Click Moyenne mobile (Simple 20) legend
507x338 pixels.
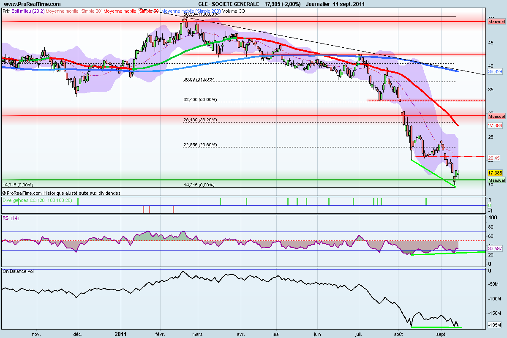(x=74, y=11)
